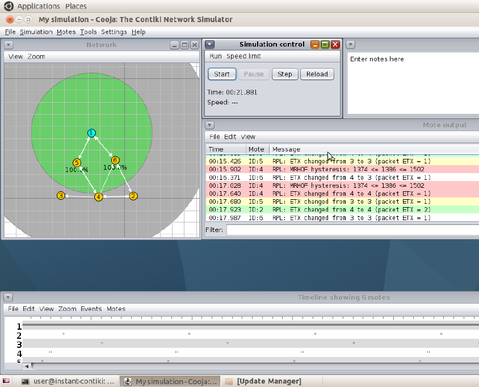Select mote 1 in the Network view
Viewport: 479px width, 387px height.
click(x=91, y=133)
